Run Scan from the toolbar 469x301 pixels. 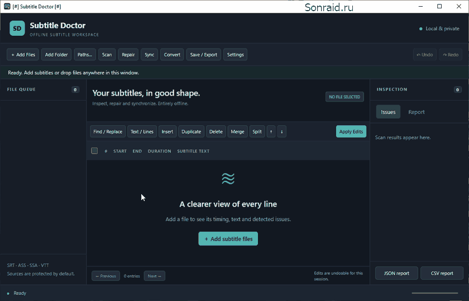pos(107,55)
